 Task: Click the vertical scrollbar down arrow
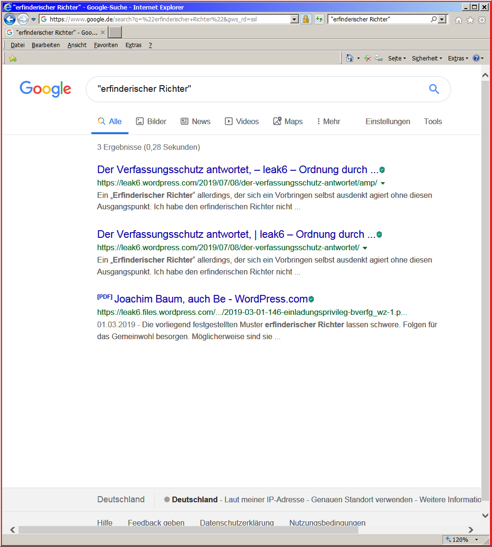pyautogui.click(x=485, y=515)
